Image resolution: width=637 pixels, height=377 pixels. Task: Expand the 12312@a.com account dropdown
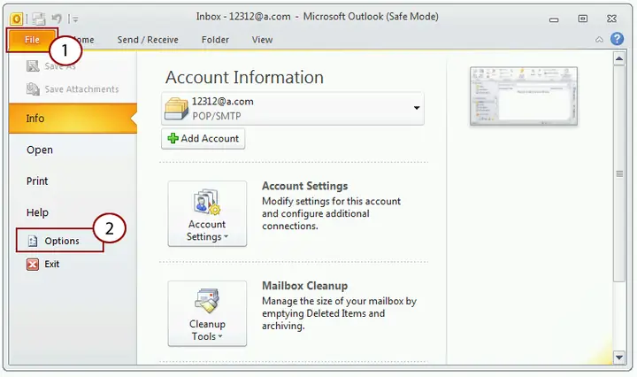[x=417, y=108]
